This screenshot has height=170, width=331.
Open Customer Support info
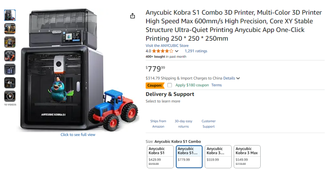coord(209,124)
